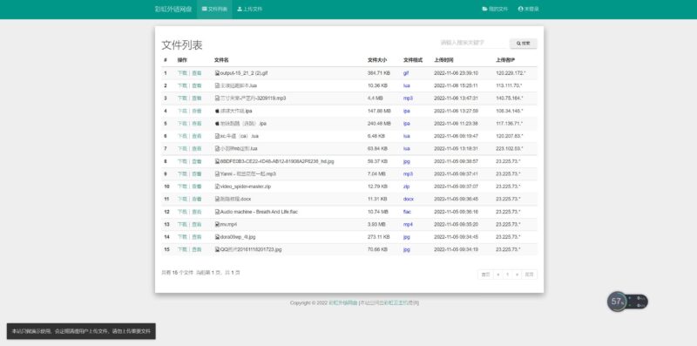Click the Apple icon in row 4 ipa file
The width and height of the screenshot is (697, 346).
click(x=217, y=111)
